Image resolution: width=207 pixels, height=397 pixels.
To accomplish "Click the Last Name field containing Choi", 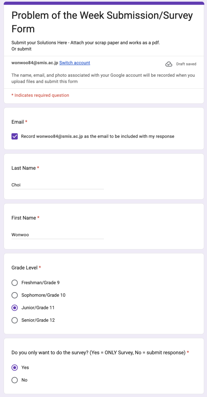I will point(58,185).
